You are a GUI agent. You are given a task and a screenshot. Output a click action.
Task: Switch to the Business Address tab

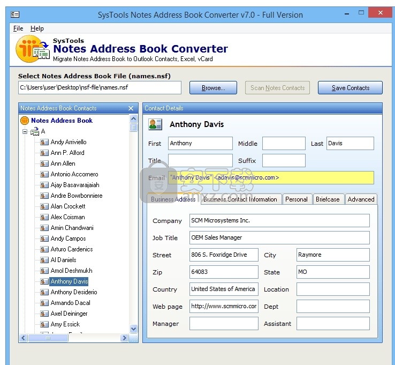(x=173, y=199)
